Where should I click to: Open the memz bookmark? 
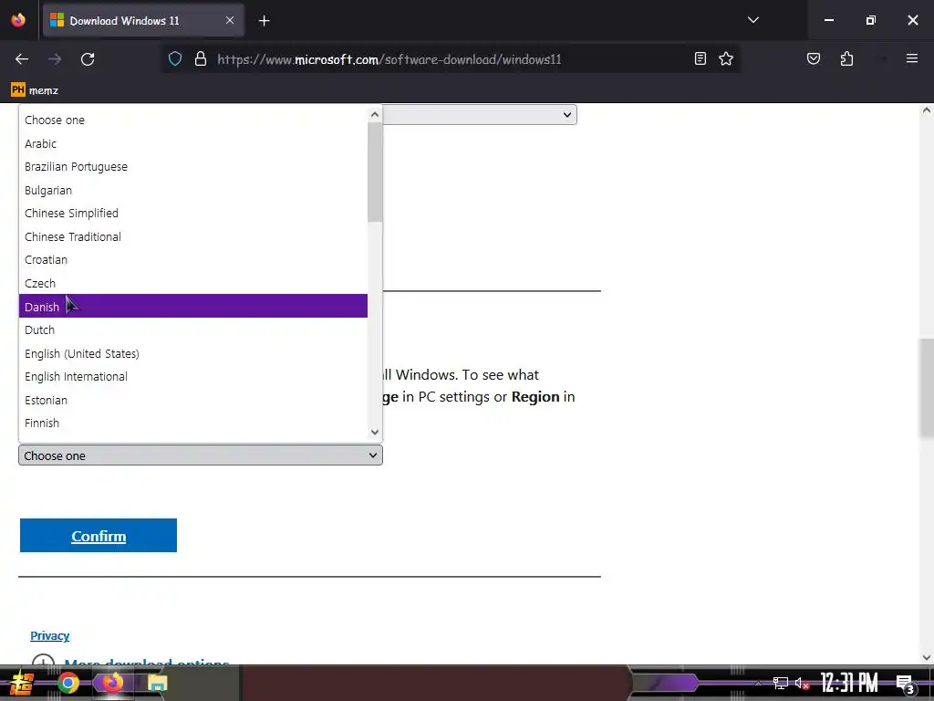pyautogui.click(x=35, y=90)
